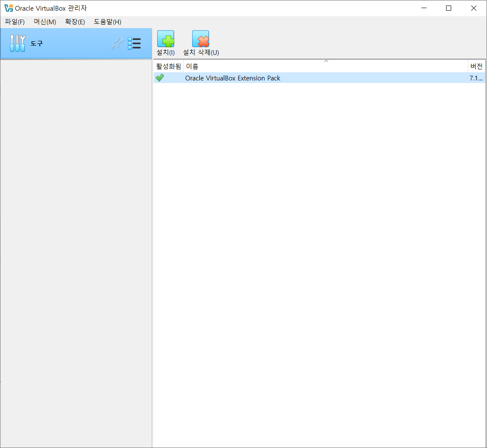Open the tools list menu icon
Screen dimensions: 487x448
pyautogui.click(x=134, y=43)
